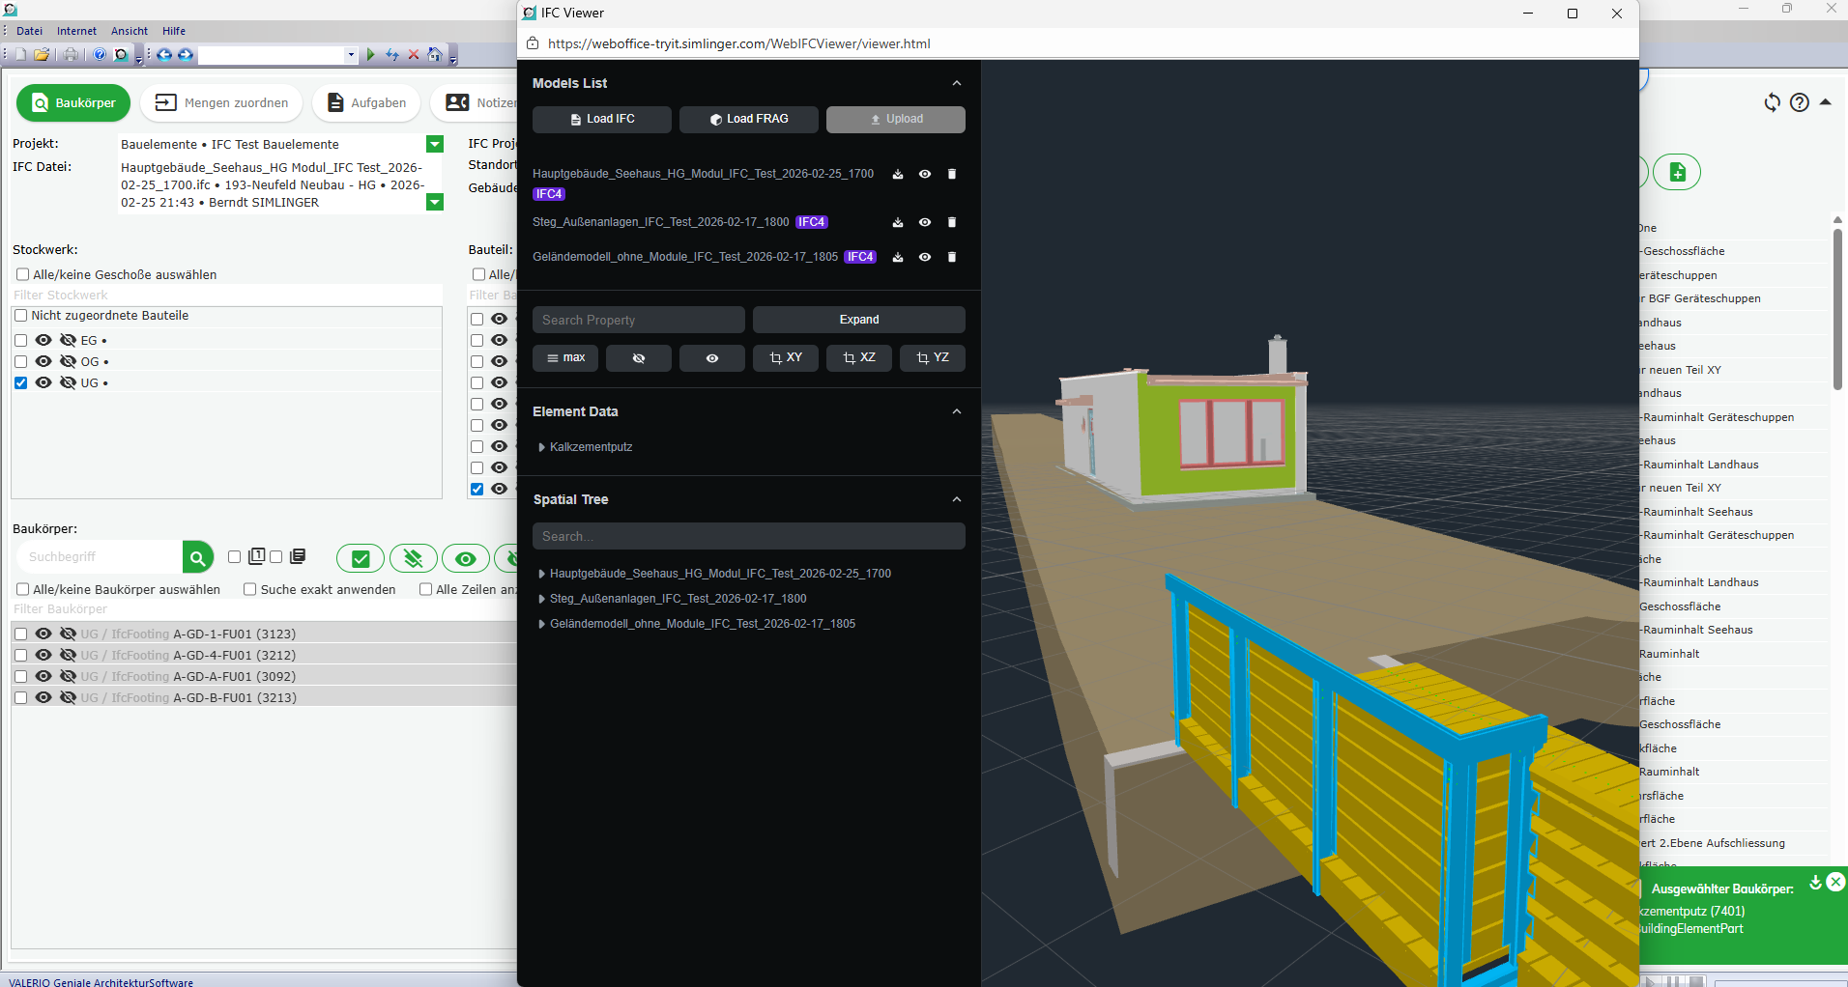Expand the Kalkzementputz element data
Viewport: 1848px width, 987px height.
[542, 447]
